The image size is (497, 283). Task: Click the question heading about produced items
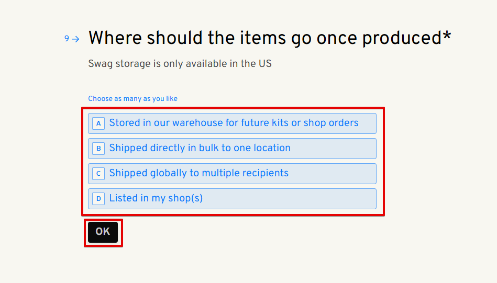(x=264, y=38)
